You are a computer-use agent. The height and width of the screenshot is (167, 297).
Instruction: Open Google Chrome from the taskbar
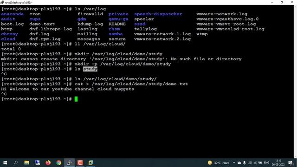click(59, 163)
